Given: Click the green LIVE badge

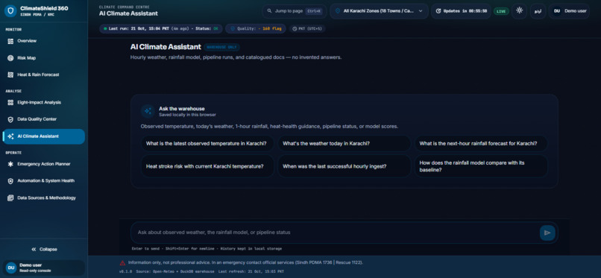Looking at the screenshot, I should coord(501,11).
